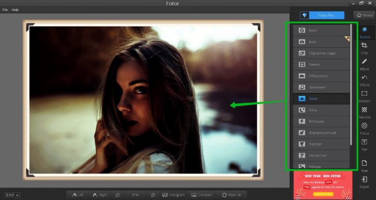Expand the EXIF info panel
The width and height of the screenshot is (376, 200).
tap(12, 195)
